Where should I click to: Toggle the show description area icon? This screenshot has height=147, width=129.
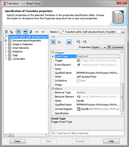point(69,42)
